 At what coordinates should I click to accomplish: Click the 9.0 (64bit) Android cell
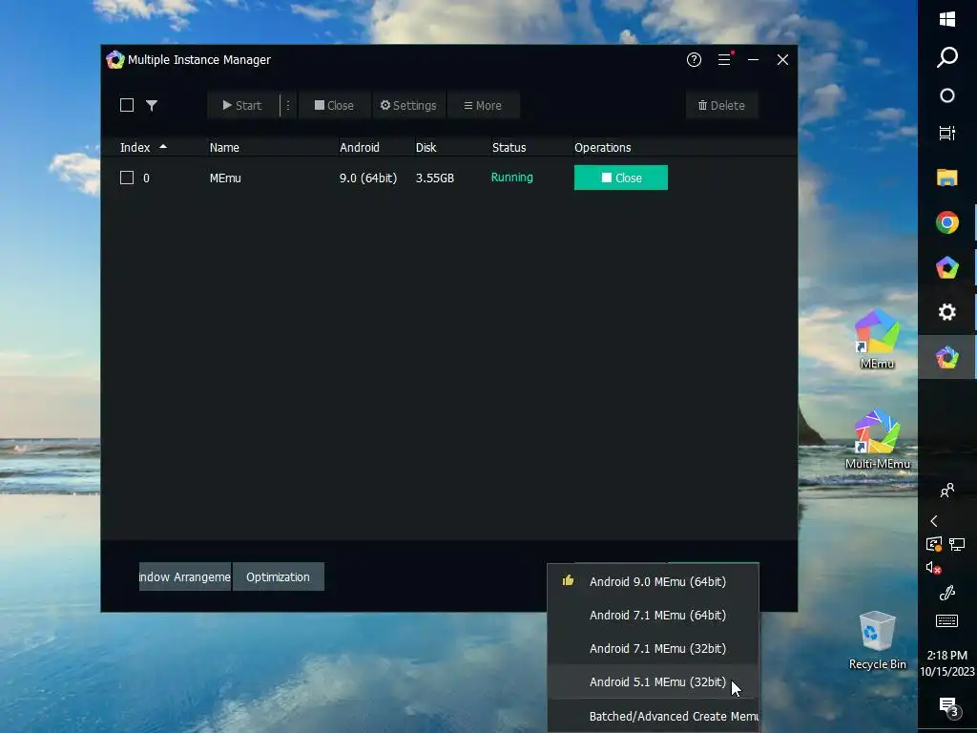coord(368,178)
